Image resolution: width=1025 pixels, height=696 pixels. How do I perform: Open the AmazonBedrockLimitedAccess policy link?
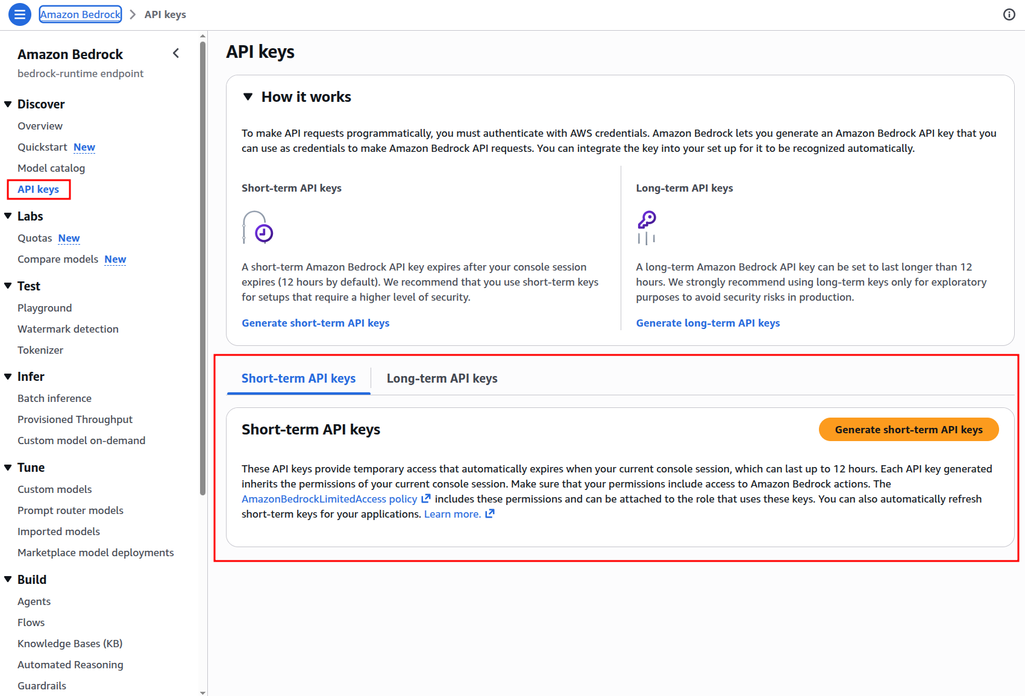330,499
